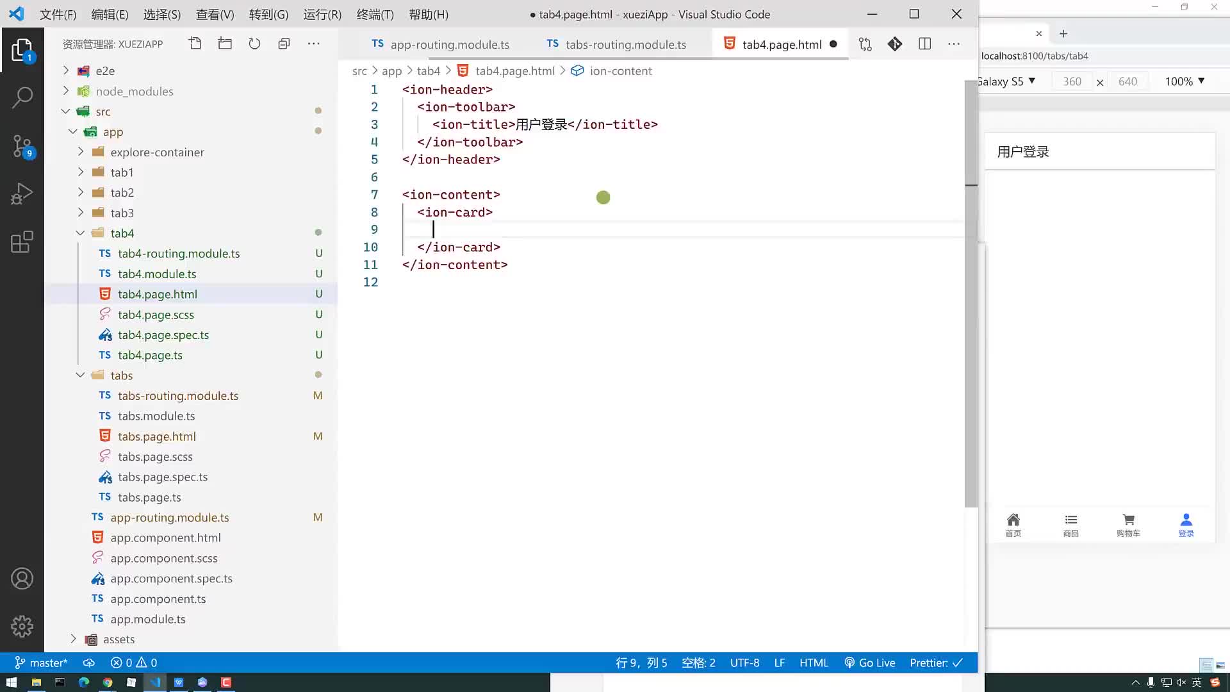Open the Manage gear menu
The width and height of the screenshot is (1230, 692).
(x=22, y=626)
